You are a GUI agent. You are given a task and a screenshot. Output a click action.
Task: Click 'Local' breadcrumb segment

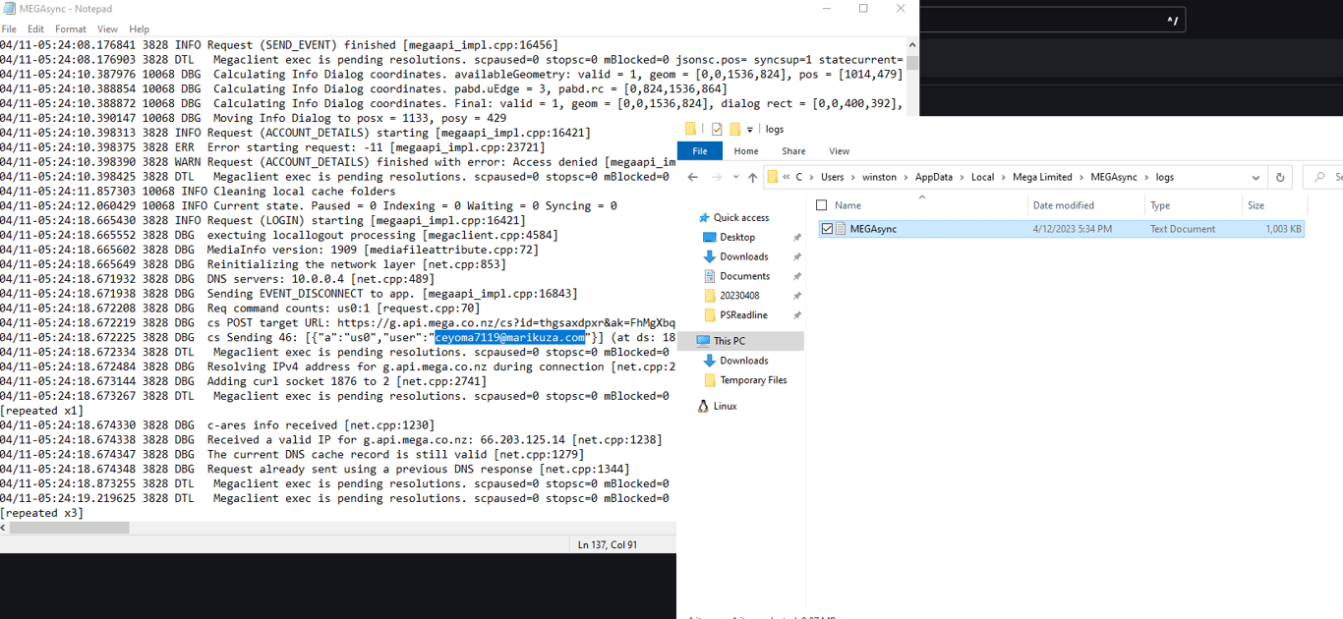pyautogui.click(x=982, y=178)
